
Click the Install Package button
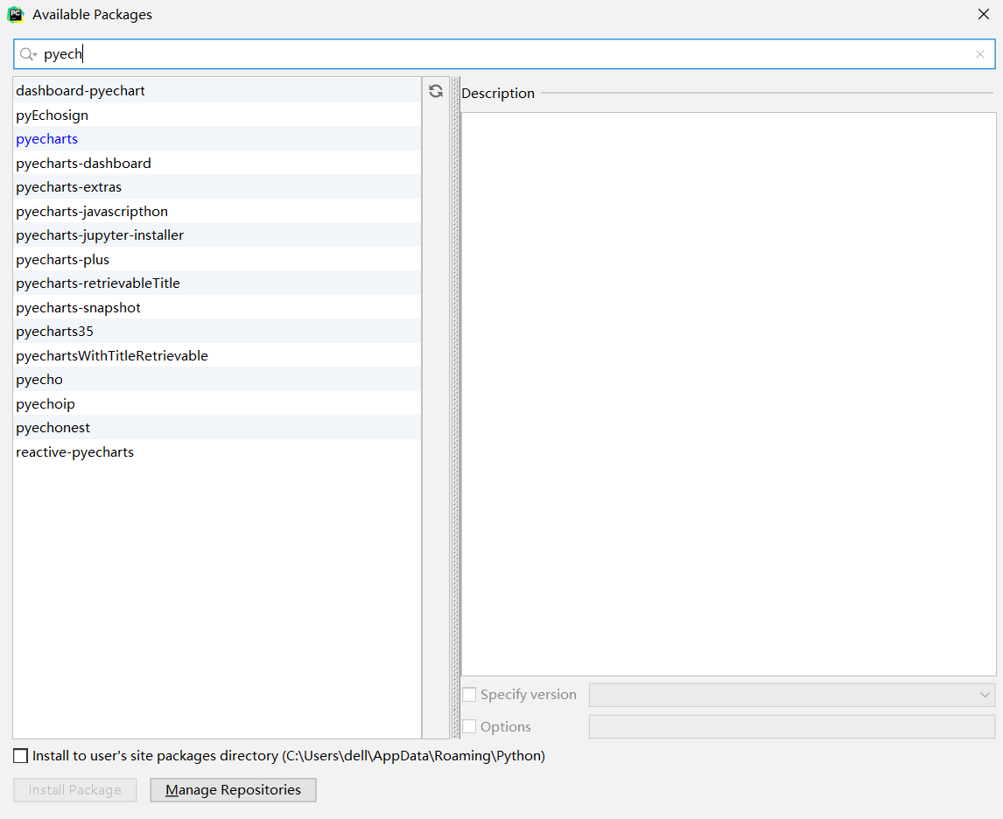[74, 789]
